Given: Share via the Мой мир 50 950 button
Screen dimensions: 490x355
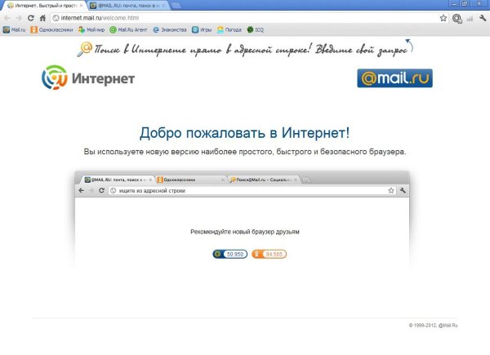Looking at the screenshot, I should [229, 254].
